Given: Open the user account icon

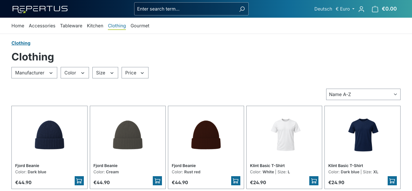Looking at the screenshot, I should [x=361, y=9].
